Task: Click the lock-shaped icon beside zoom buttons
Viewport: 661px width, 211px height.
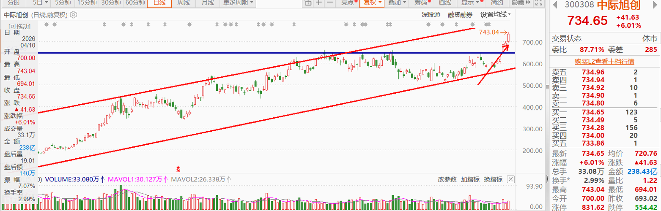Action: [x=307, y=3]
